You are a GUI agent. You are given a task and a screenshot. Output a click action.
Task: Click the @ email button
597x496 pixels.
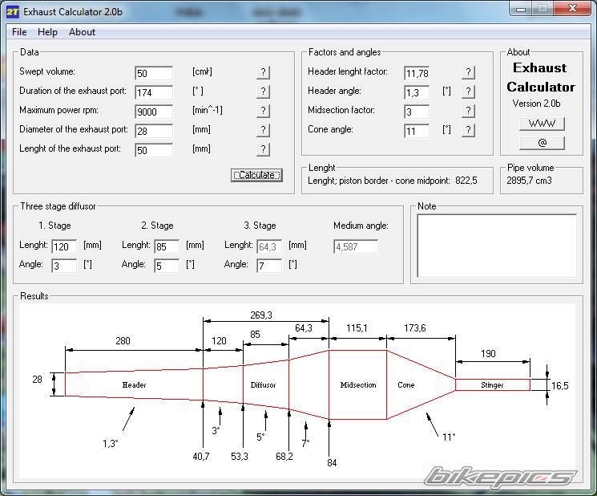click(x=542, y=143)
